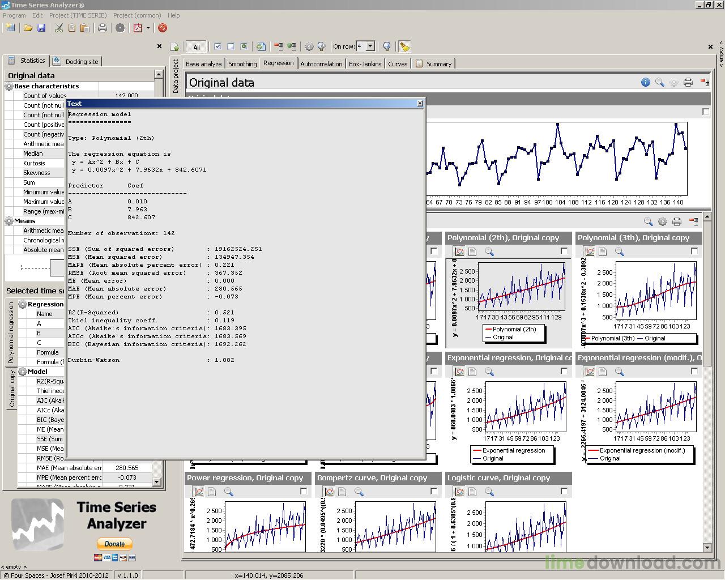Switch to the Box-Jenkins tab
Viewport: 725px width, 580px height.
pyautogui.click(x=365, y=63)
